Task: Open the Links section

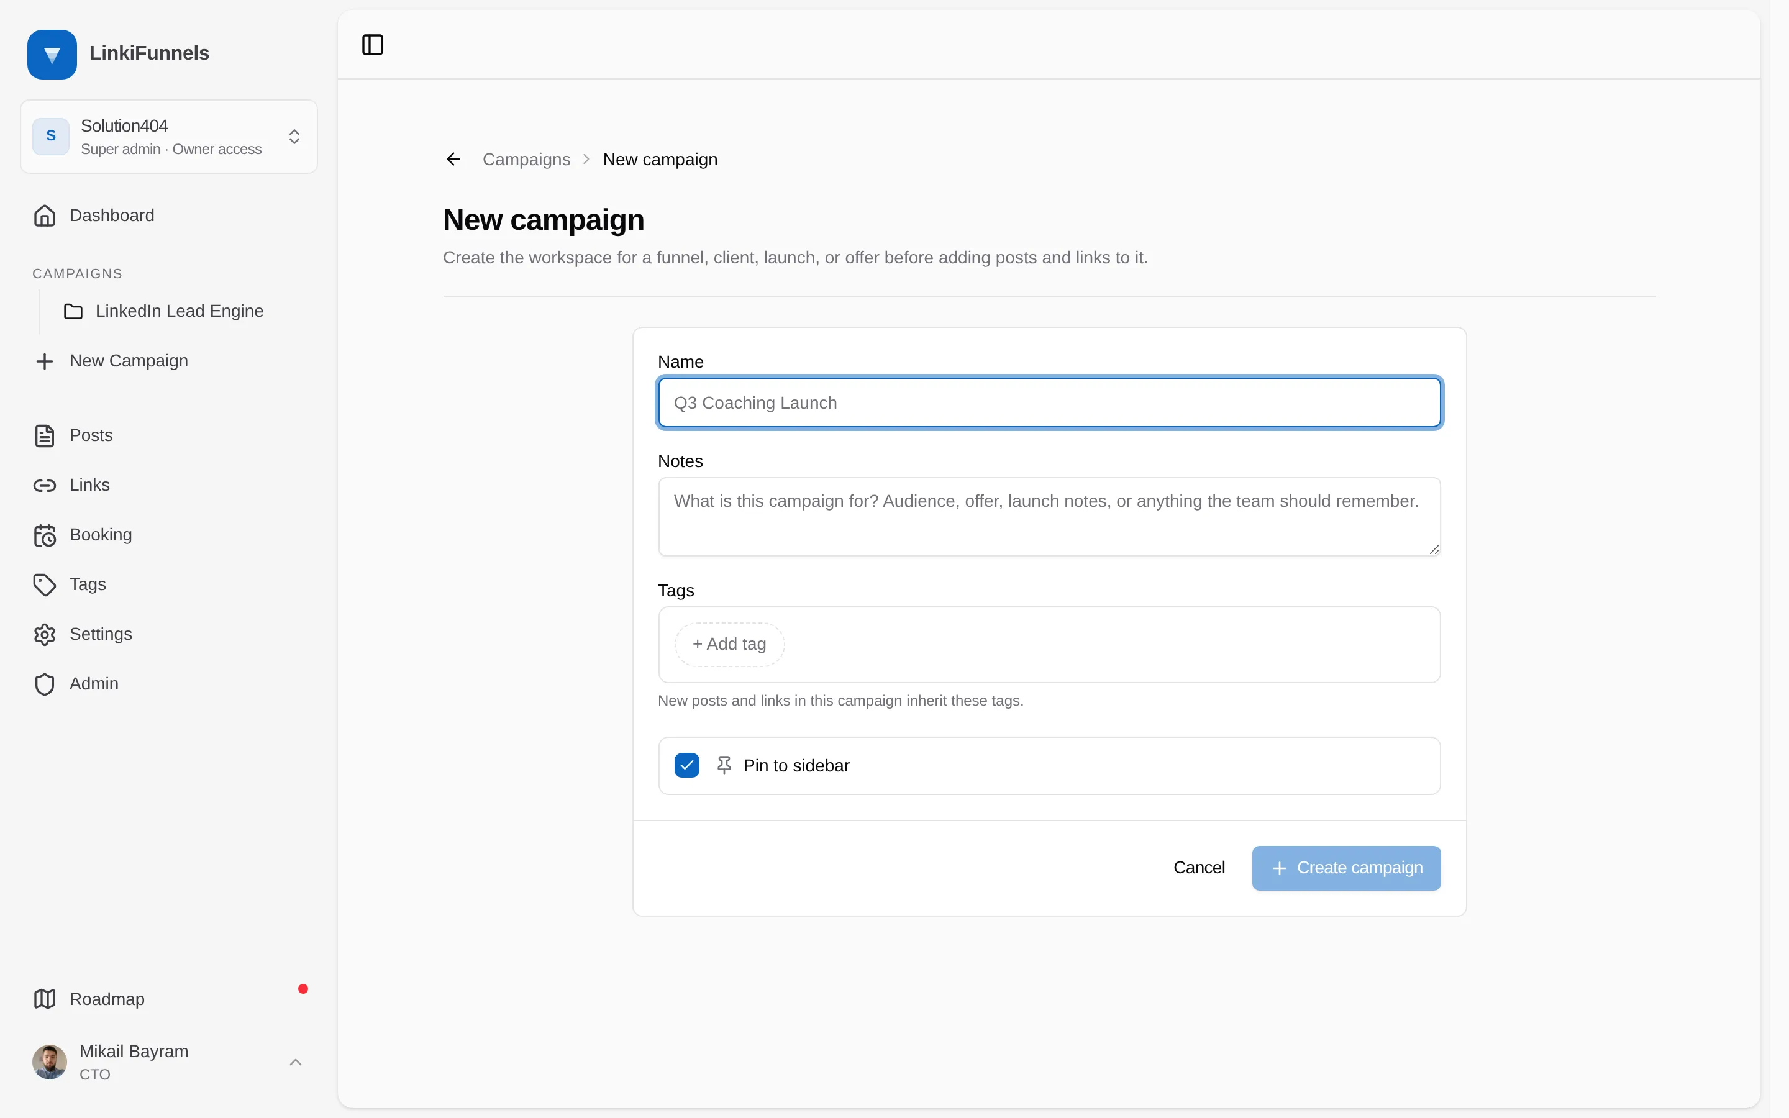Action: (x=168, y=485)
